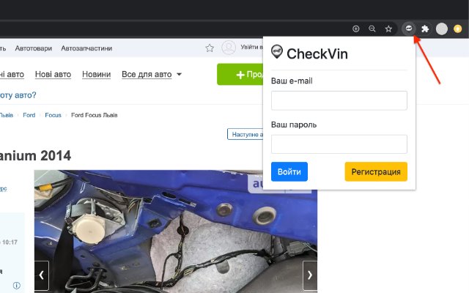Go to Нові авто section
This screenshot has width=469, height=293.
point(53,74)
